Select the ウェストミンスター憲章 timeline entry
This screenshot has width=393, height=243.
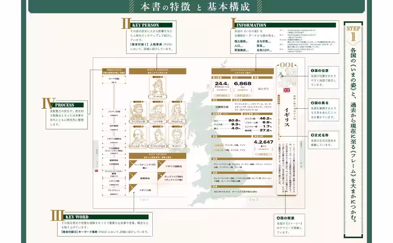click(x=114, y=174)
